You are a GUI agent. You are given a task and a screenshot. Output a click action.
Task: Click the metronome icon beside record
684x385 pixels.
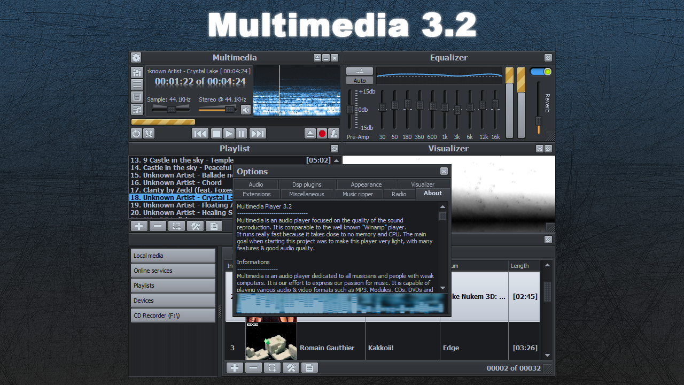coord(334,134)
